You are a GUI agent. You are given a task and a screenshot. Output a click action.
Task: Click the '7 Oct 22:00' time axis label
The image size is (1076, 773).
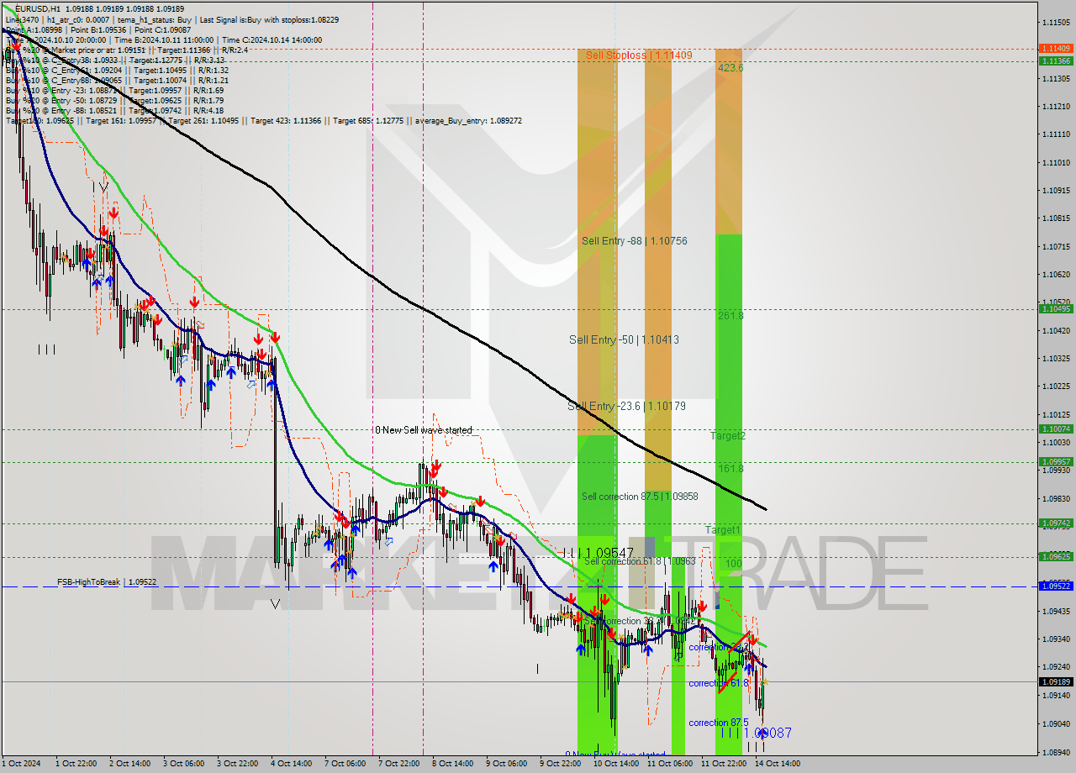pos(400,764)
